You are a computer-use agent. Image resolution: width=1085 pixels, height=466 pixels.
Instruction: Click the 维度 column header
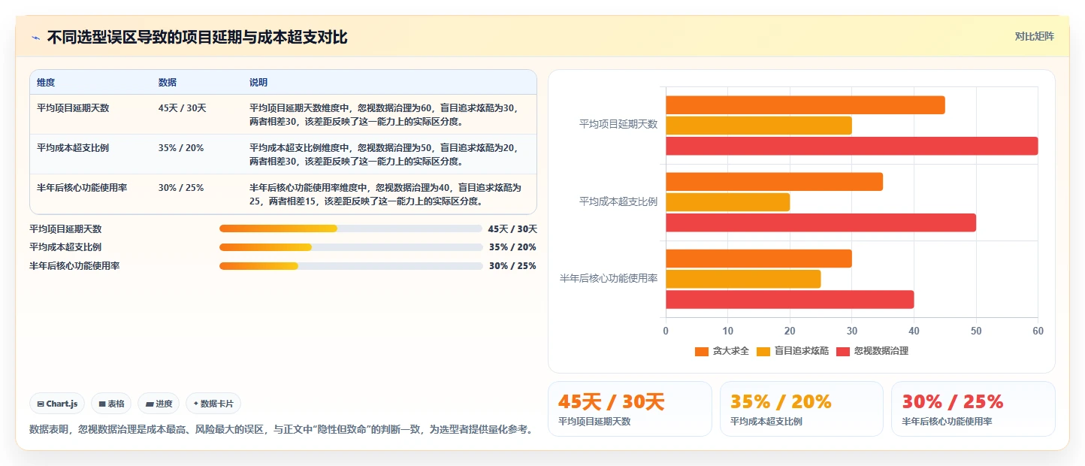pyautogui.click(x=46, y=83)
